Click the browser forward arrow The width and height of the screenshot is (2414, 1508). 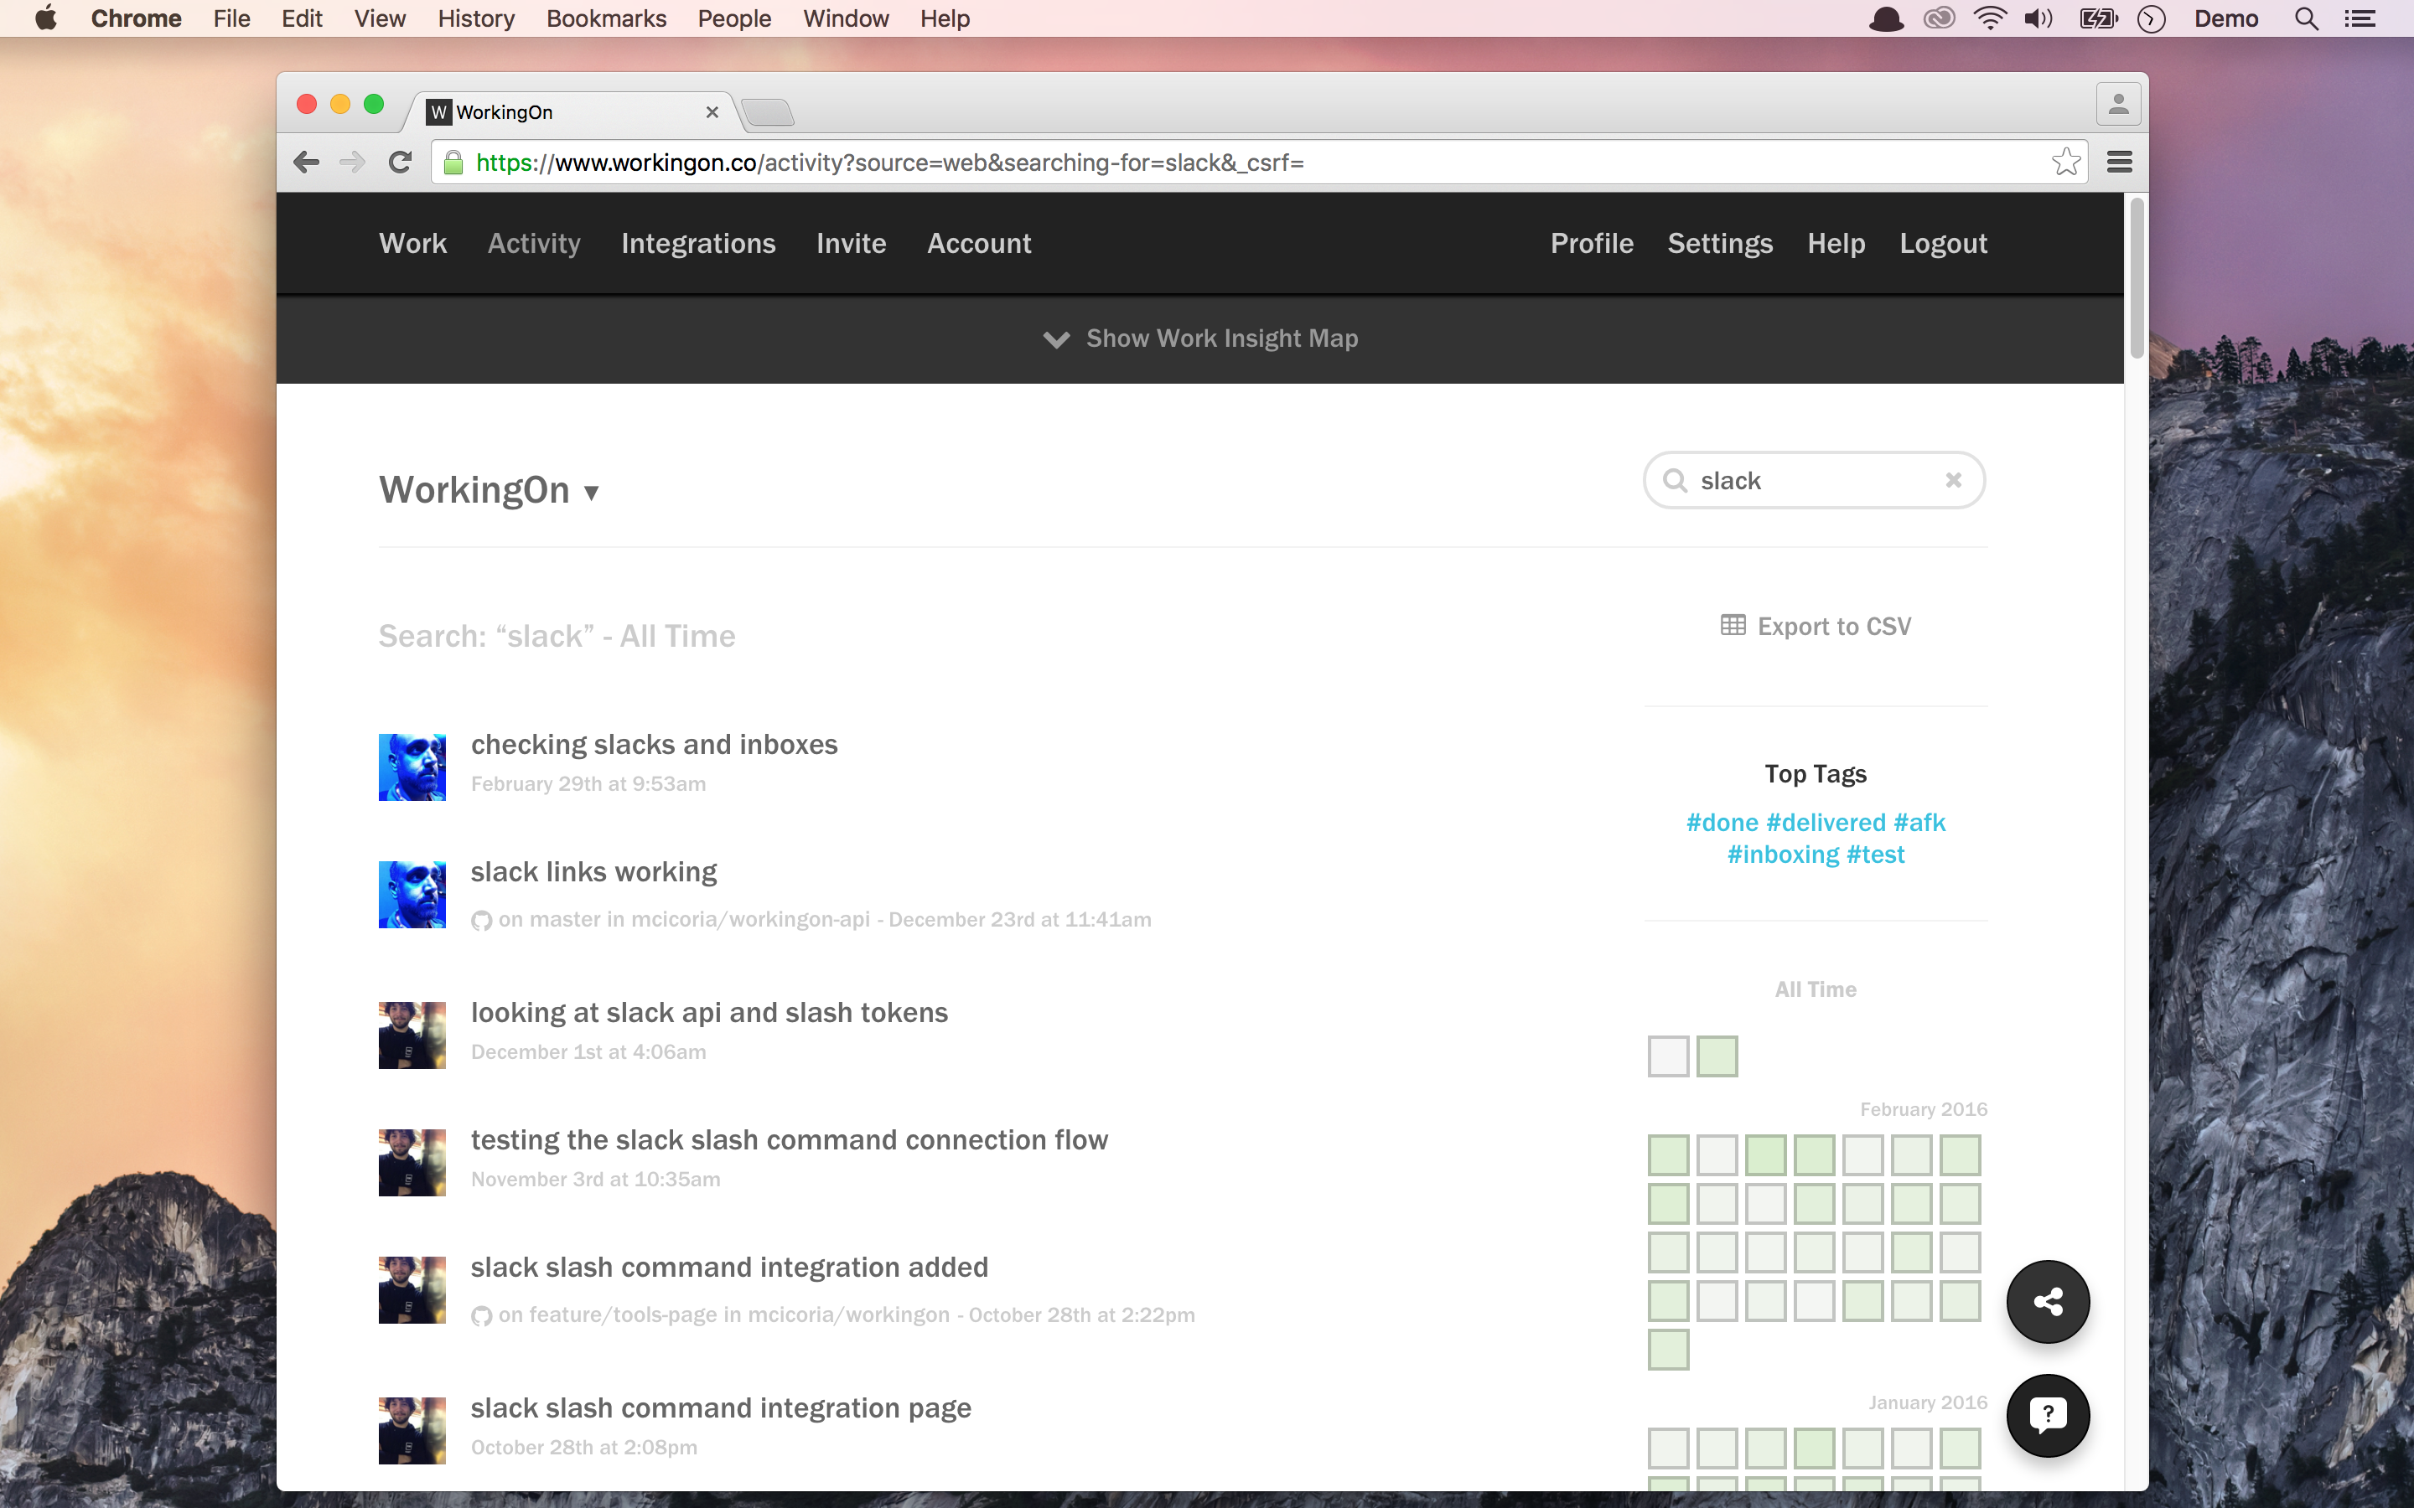[x=352, y=162]
